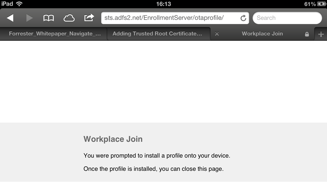327x187 pixels.
Task: Tap the 16:13 clock in status bar
Action: (x=163, y=4)
